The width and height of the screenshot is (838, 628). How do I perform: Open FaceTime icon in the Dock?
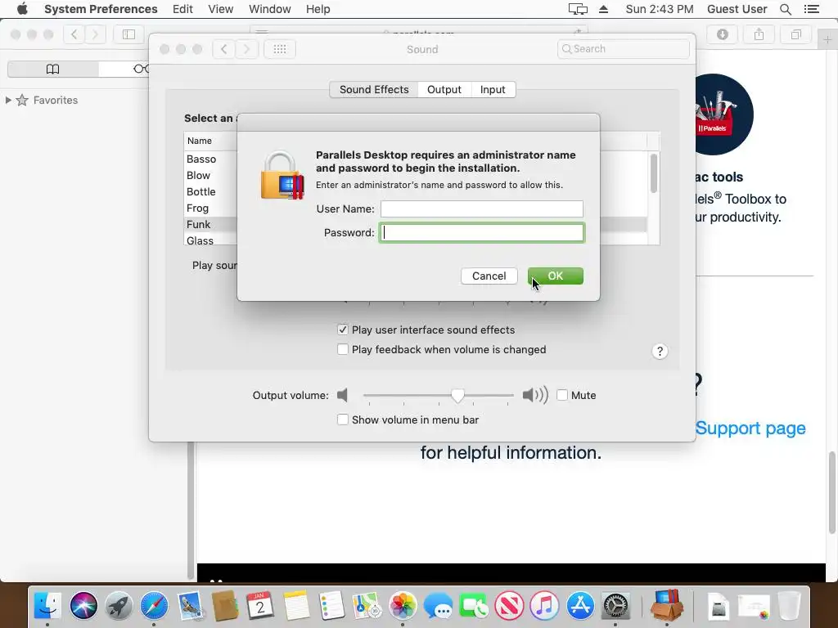(473, 606)
